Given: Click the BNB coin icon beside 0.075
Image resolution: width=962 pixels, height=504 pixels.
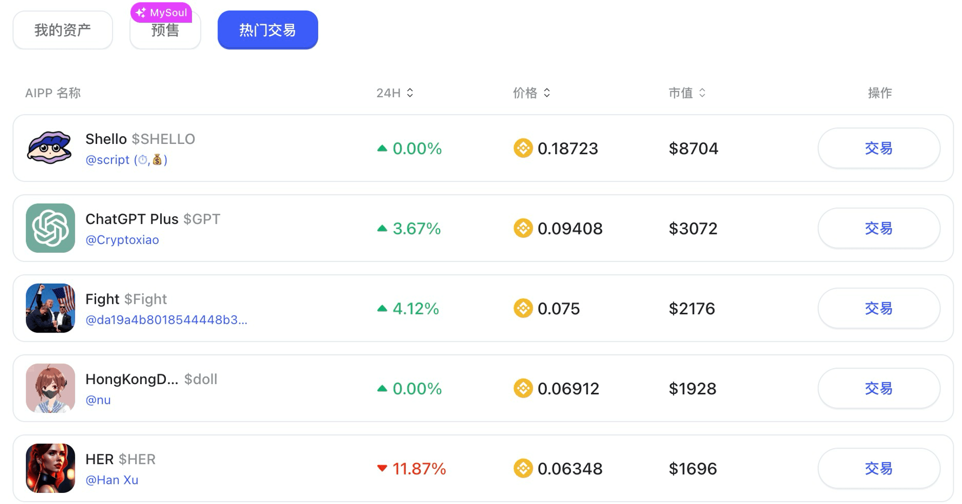Looking at the screenshot, I should coord(523,309).
